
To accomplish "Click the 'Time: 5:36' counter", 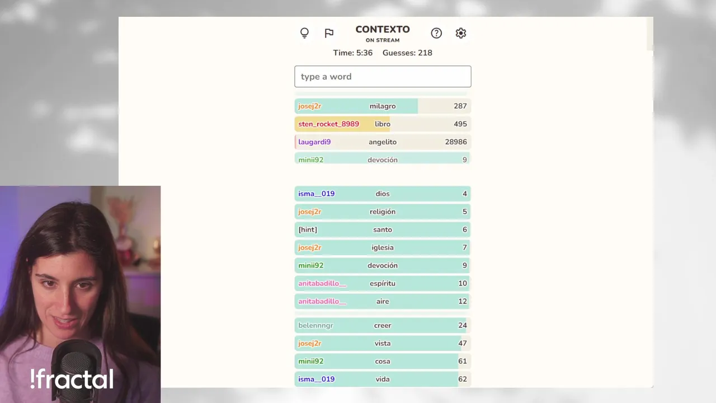I will click(353, 53).
